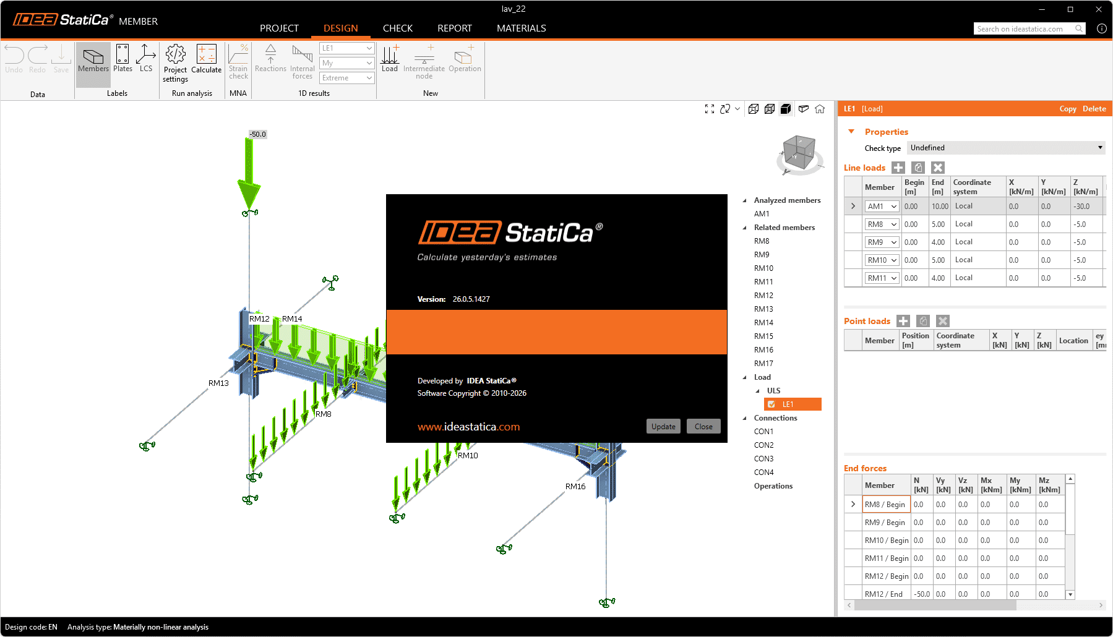Open the DESIGN tab
1113x637 pixels.
tap(341, 28)
